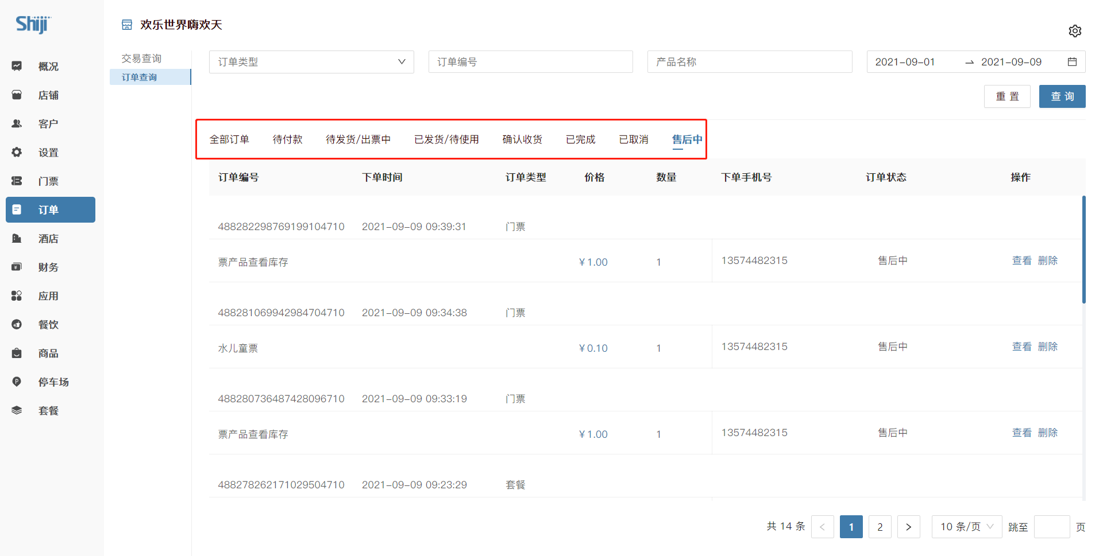
Task: Click the 餐饮 dining icon
Action: click(x=17, y=324)
